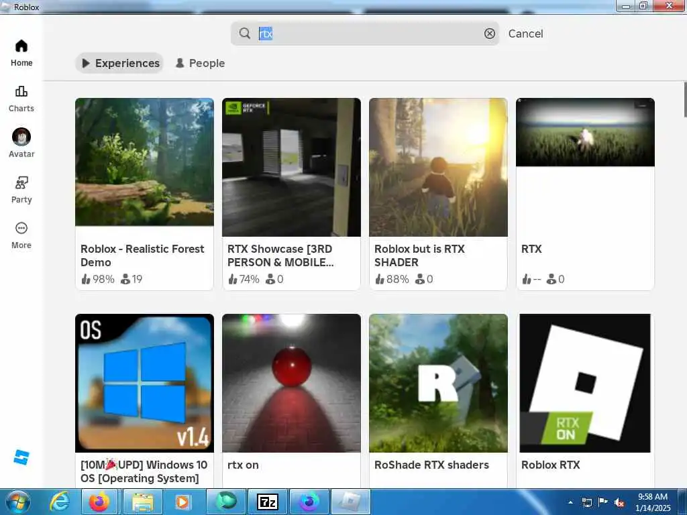687x515 pixels.
Task: Go to Home in sidebar
Action: click(21, 53)
